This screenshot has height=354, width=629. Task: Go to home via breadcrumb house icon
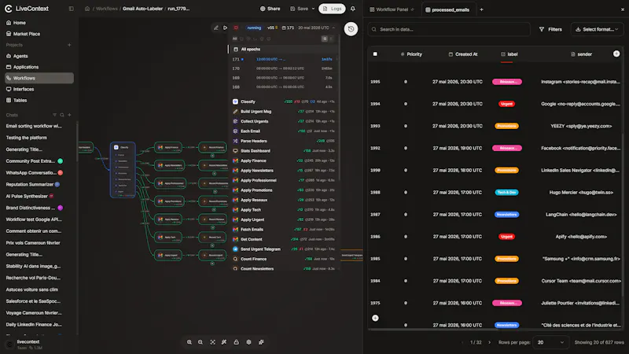coord(87,9)
